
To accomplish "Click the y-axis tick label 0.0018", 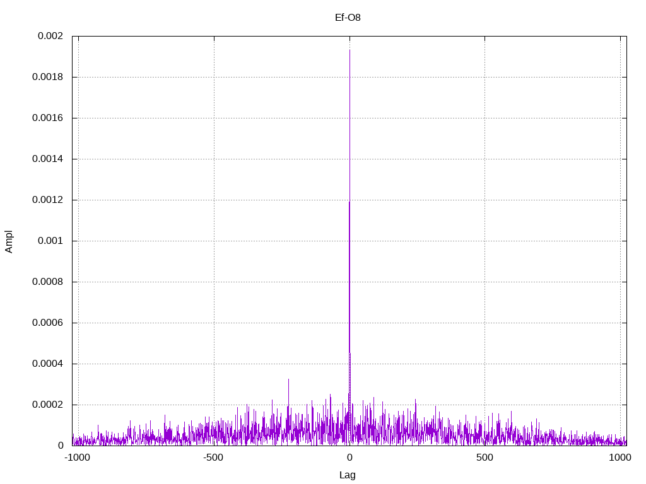I will [x=48, y=77].
